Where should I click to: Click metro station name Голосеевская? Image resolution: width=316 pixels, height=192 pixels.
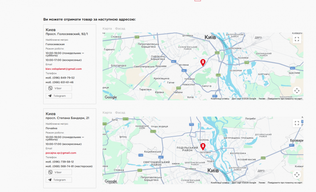point(55,44)
